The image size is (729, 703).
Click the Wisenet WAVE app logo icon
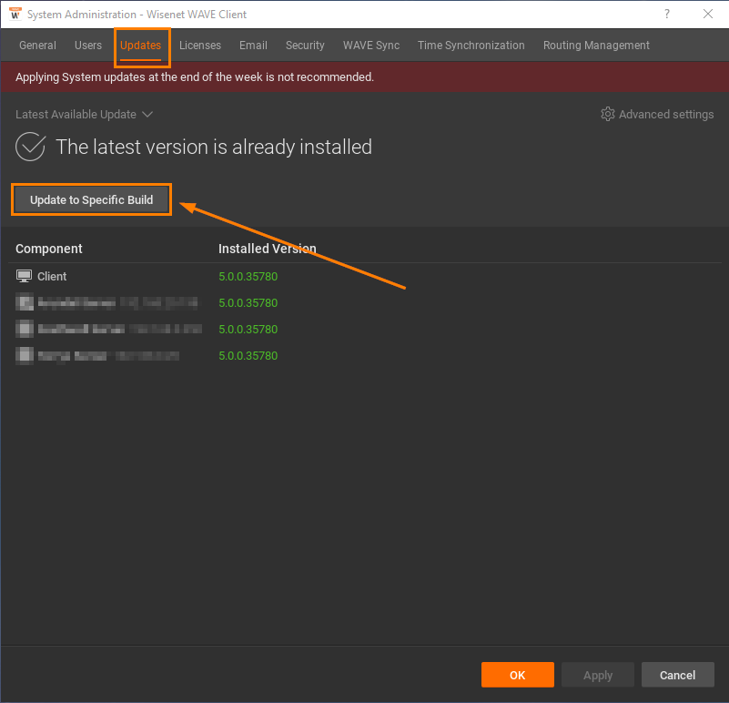point(15,14)
